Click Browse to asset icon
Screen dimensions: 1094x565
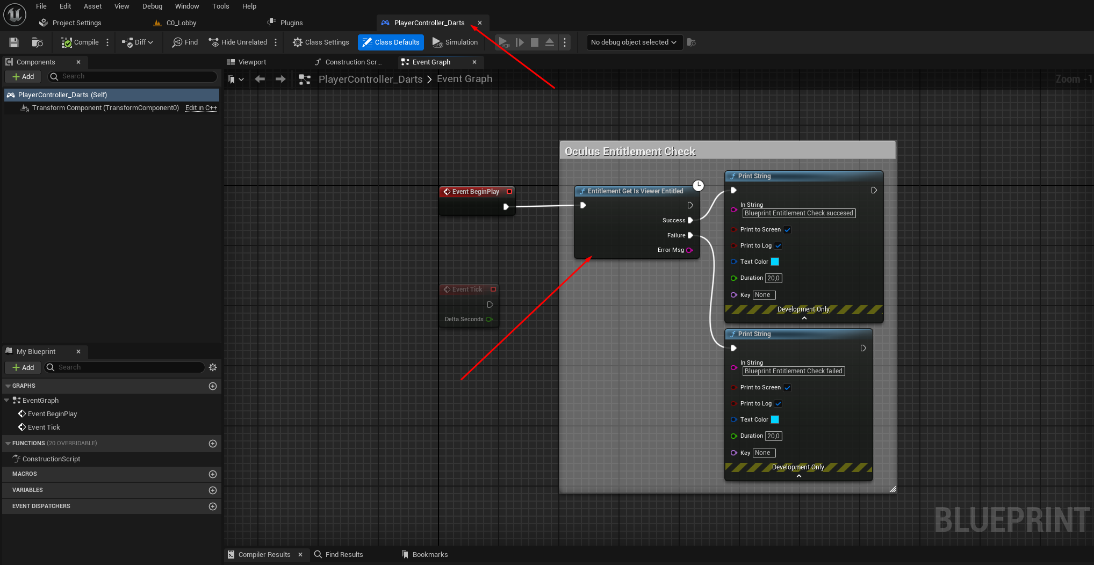click(x=37, y=42)
